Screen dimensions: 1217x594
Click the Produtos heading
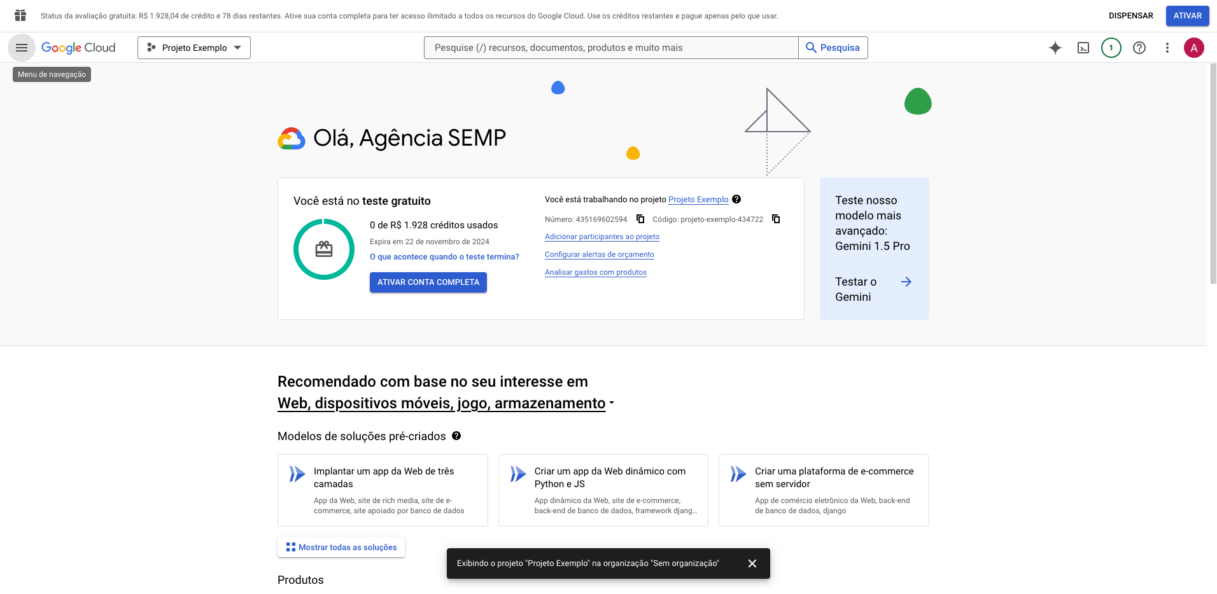[x=300, y=580]
